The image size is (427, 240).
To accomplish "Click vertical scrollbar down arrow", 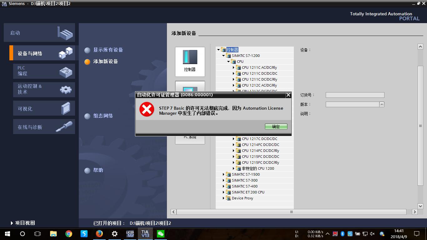I will click(420, 206).
